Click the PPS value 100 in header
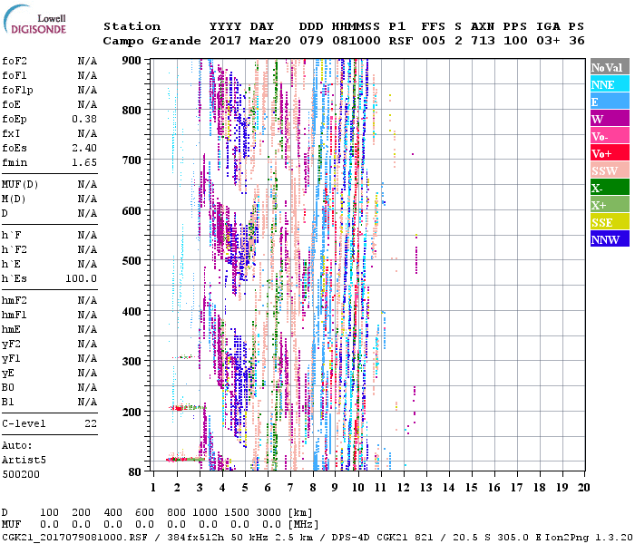This screenshot has height=544, width=635. click(515, 41)
